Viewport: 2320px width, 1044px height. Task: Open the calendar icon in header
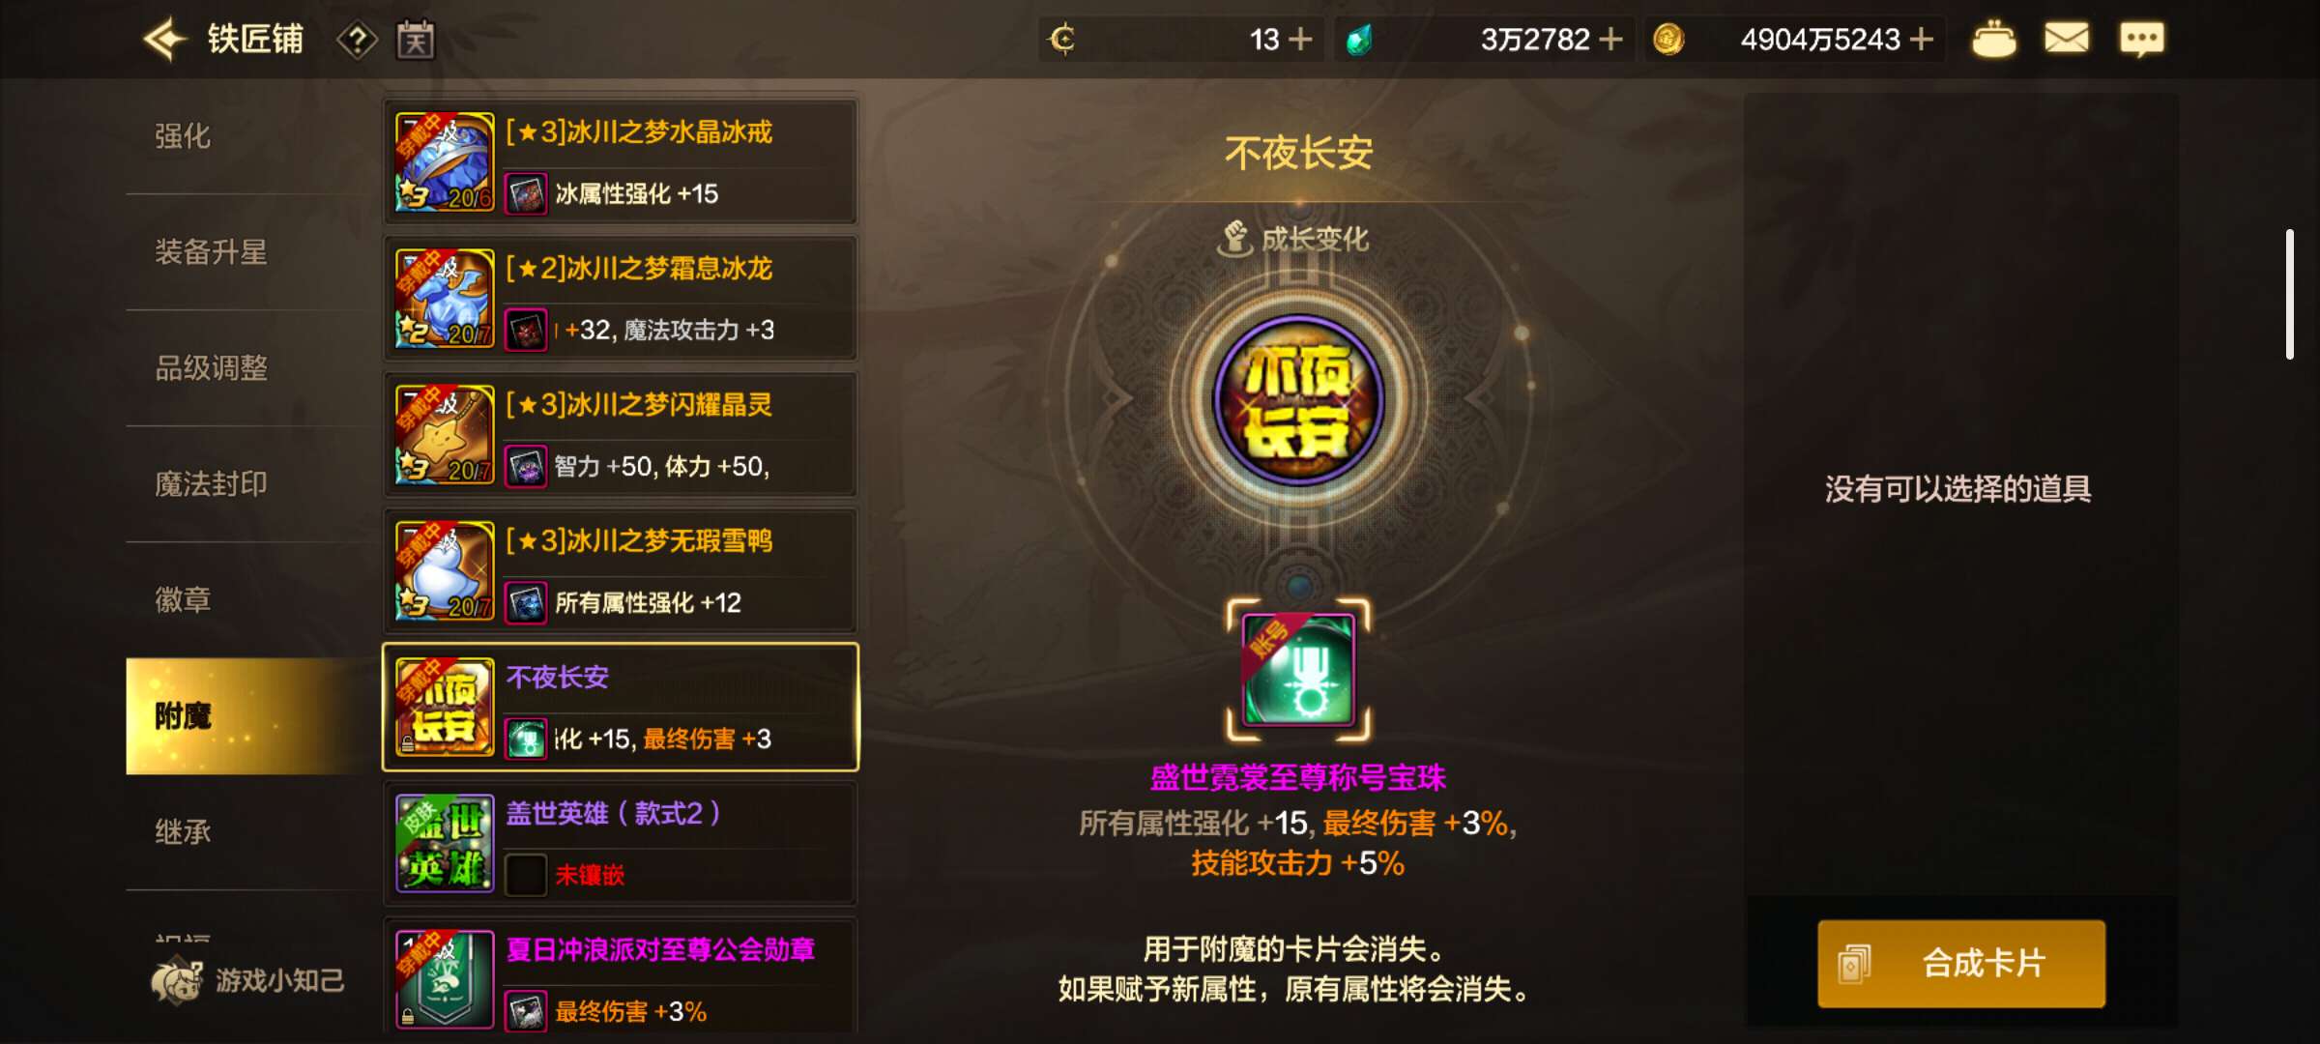click(x=416, y=40)
